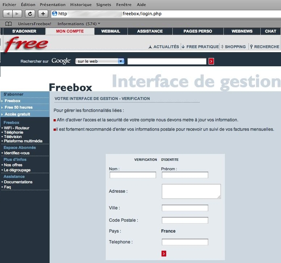This screenshot has height=263, width=281.
Task: Click the Code Postale input field
Action: 185,220
